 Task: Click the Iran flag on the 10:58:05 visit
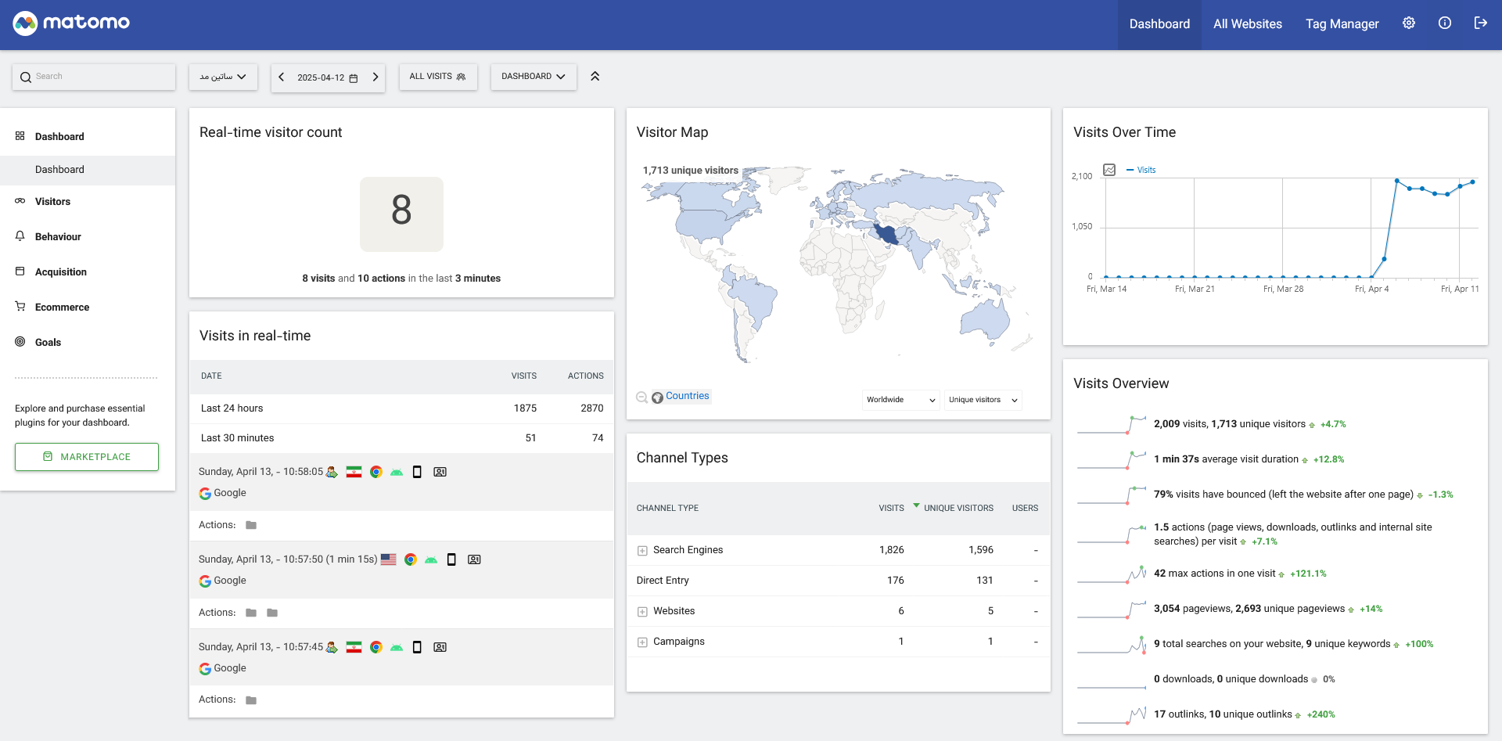pyautogui.click(x=354, y=472)
